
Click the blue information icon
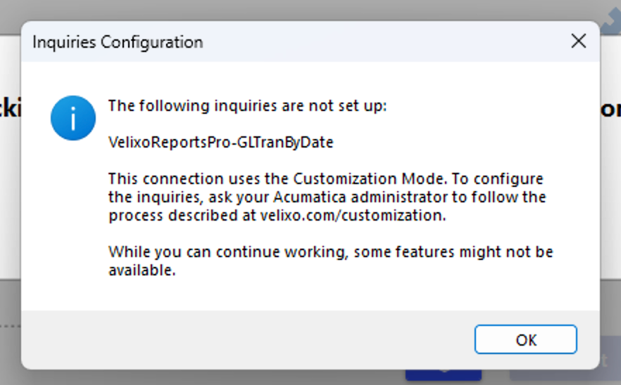[73, 118]
